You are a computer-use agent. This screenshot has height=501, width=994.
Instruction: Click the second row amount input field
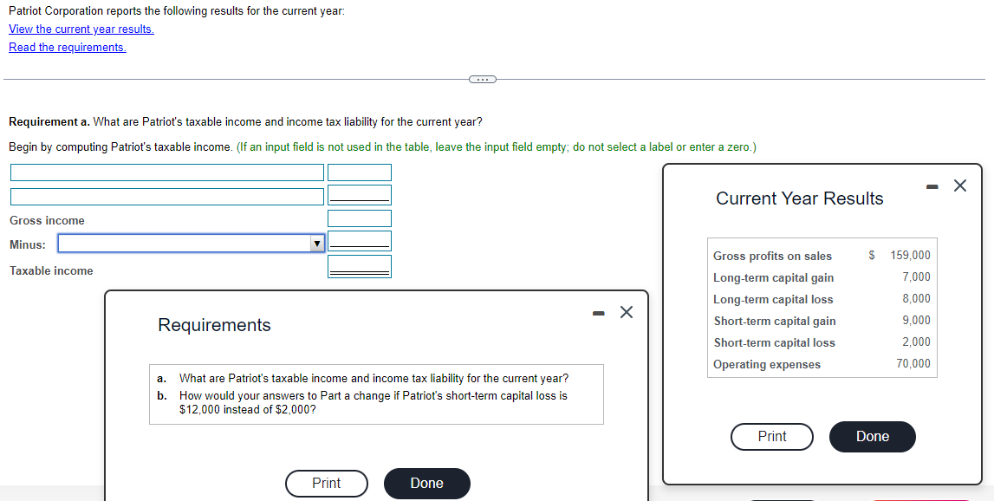pos(360,195)
